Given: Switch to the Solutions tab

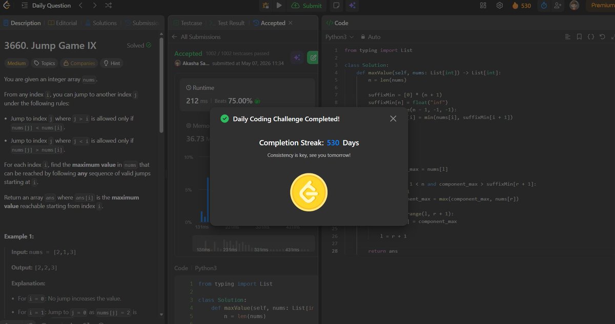Looking at the screenshot, I should pyautogui.click(x=101, y=23).
